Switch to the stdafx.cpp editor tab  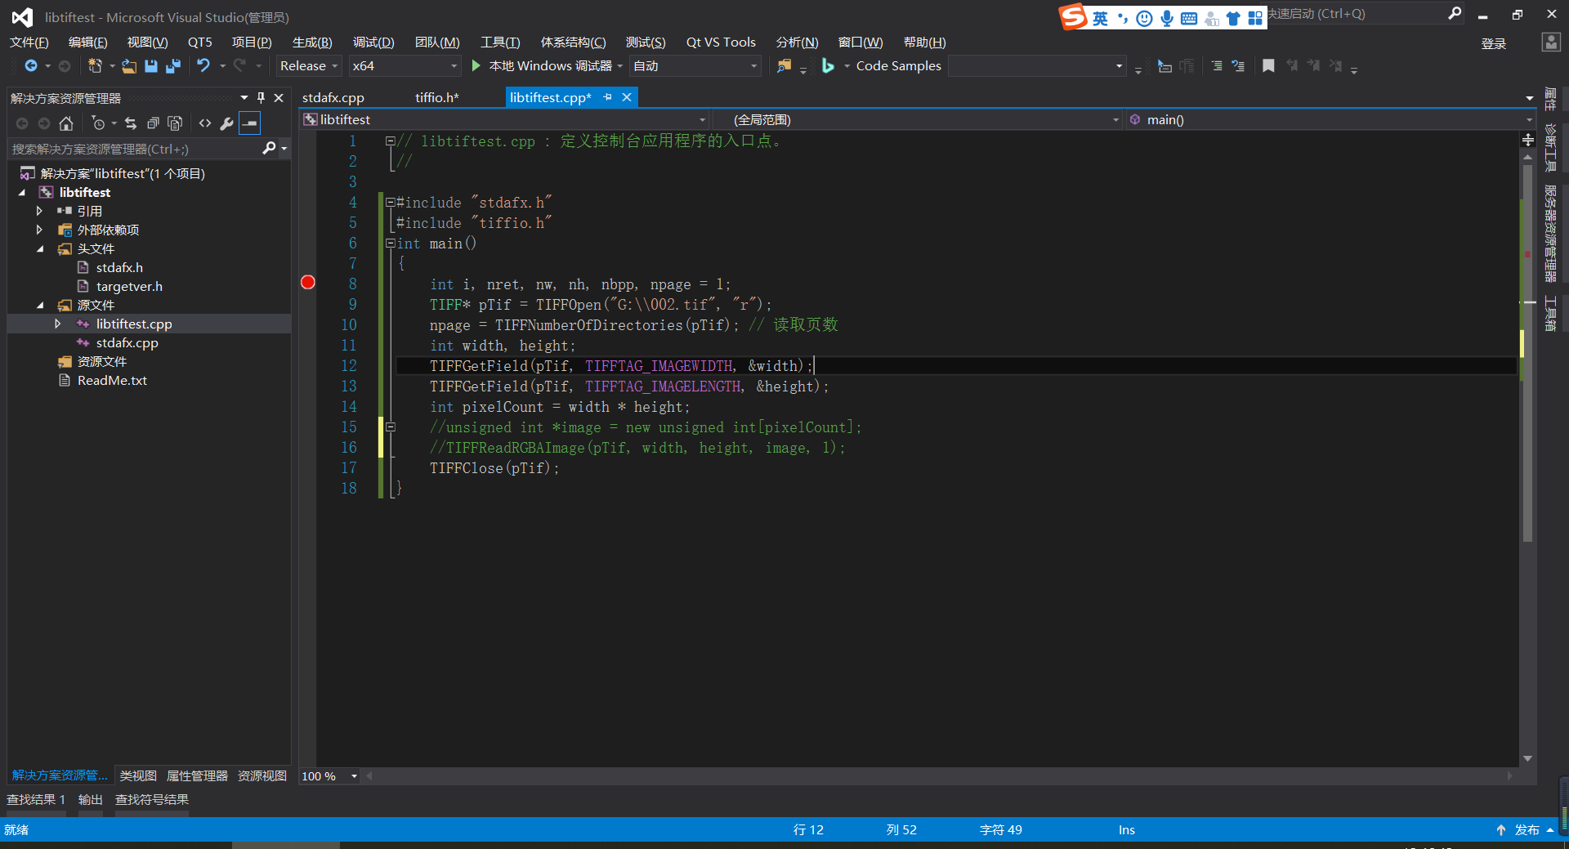[332, 97]
